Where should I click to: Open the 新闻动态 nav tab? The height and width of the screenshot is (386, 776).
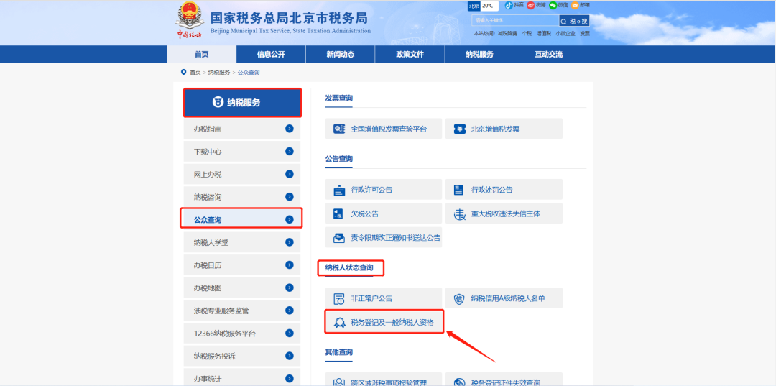click(341, 55)
